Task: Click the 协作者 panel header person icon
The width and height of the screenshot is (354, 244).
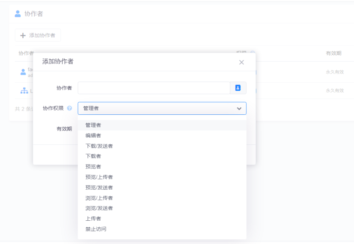Action: [x=18, y=14]
